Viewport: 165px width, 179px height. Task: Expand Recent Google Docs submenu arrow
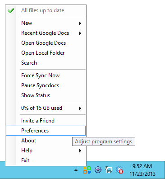coord(80,33)
